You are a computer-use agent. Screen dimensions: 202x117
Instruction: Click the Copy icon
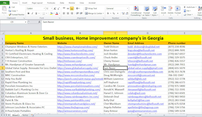(10, 11)
